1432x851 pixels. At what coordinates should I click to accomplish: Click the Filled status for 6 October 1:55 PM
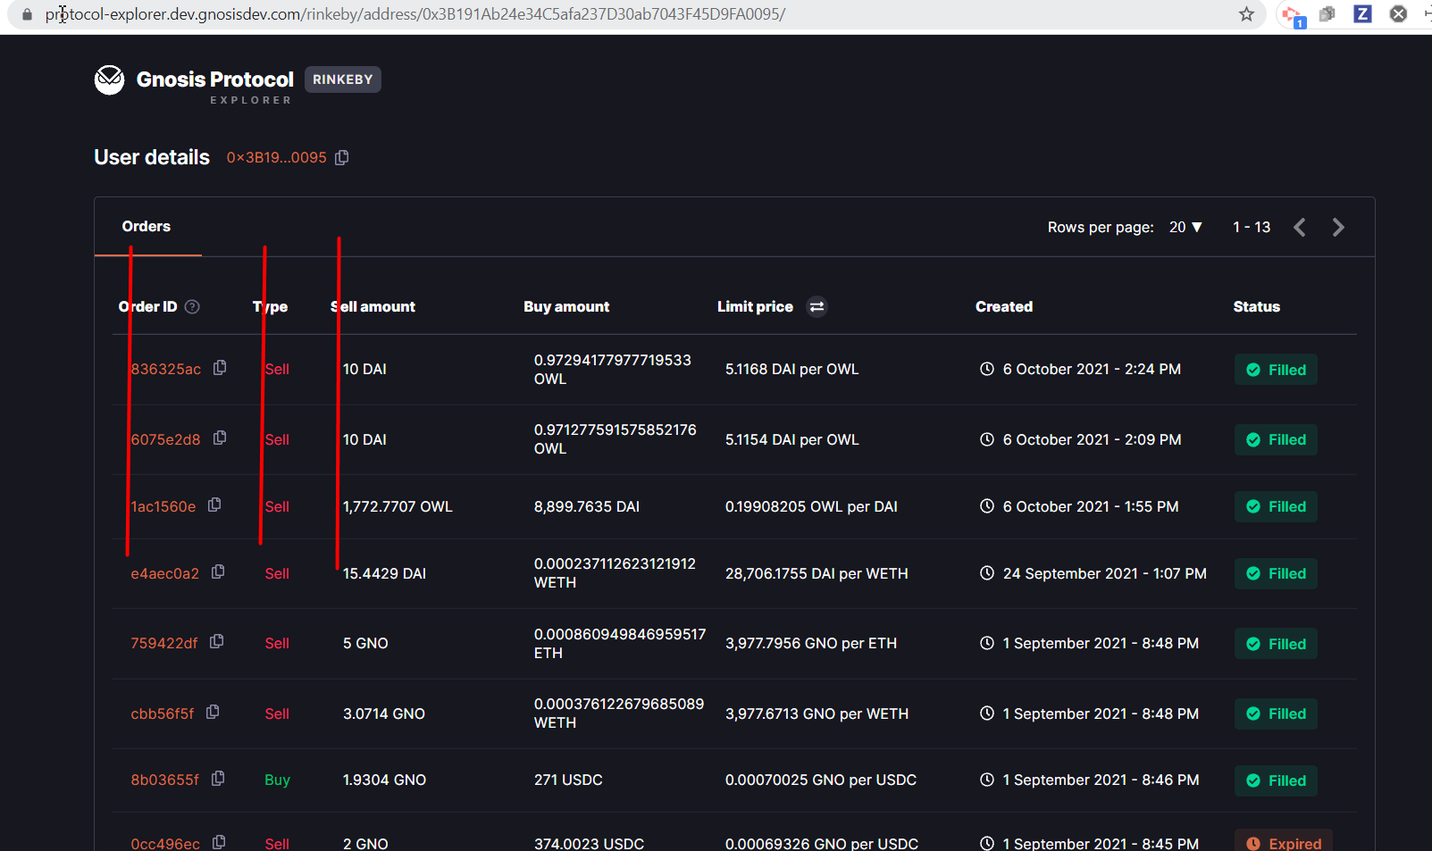[x=1276, y=506]
